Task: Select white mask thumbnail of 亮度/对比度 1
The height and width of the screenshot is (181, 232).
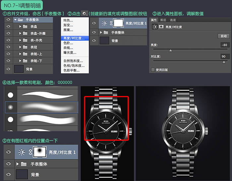Action: [x=118, y=23]
